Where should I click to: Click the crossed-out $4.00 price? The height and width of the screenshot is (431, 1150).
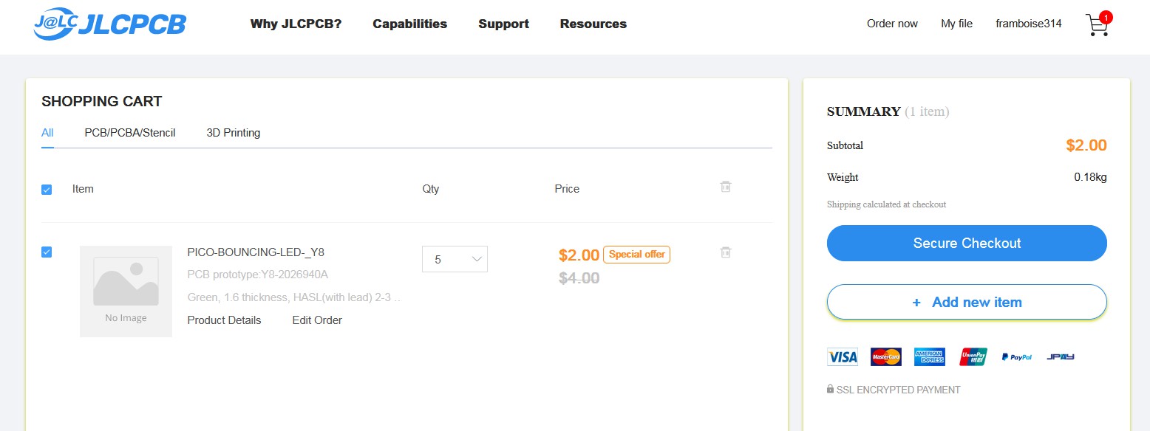tap(579, 278)
